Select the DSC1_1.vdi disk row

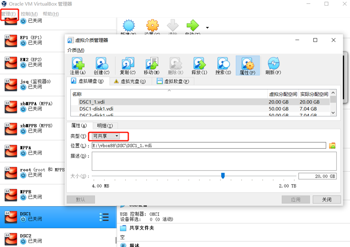click(x=200, y=102)
